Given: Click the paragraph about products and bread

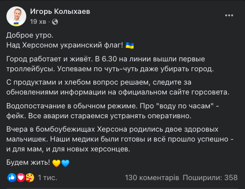Looking at the screenshot, I should pyautogui.click(x=118, y=87).
